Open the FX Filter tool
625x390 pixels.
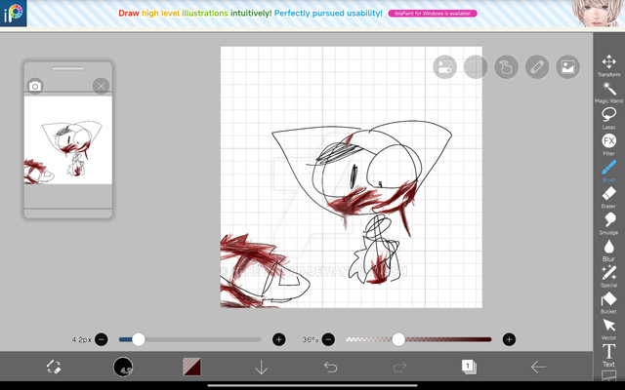pyautogui.click(x=608, y=143)
